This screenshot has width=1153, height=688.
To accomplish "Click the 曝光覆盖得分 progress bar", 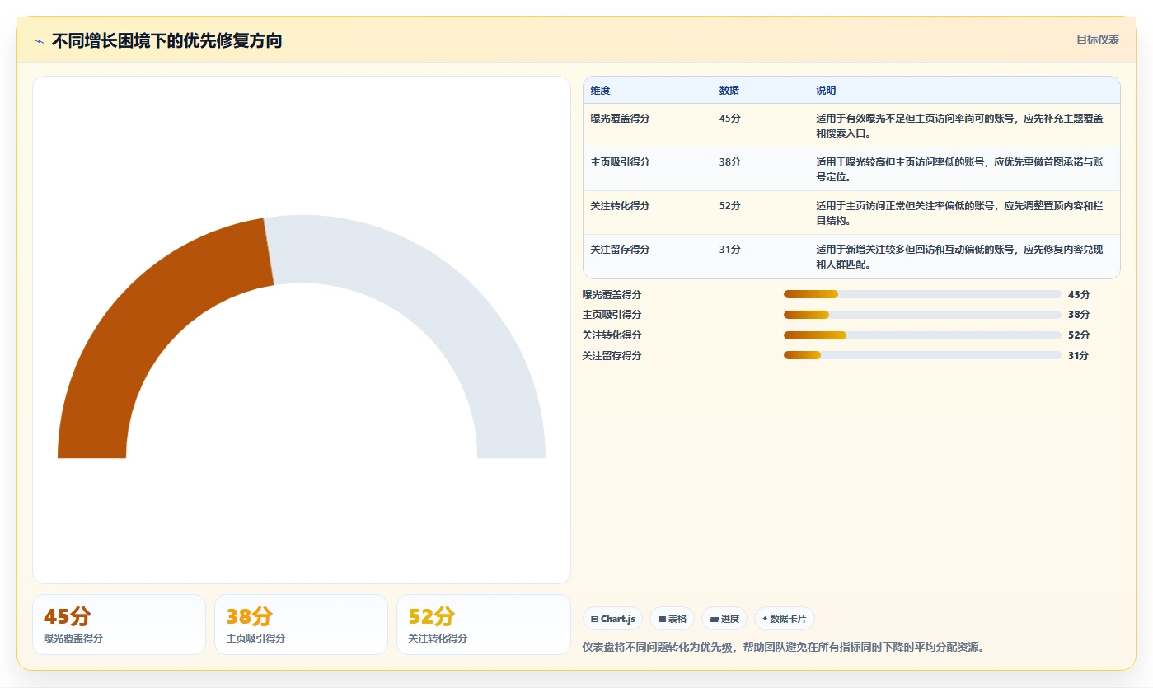I will pos(922,294).
